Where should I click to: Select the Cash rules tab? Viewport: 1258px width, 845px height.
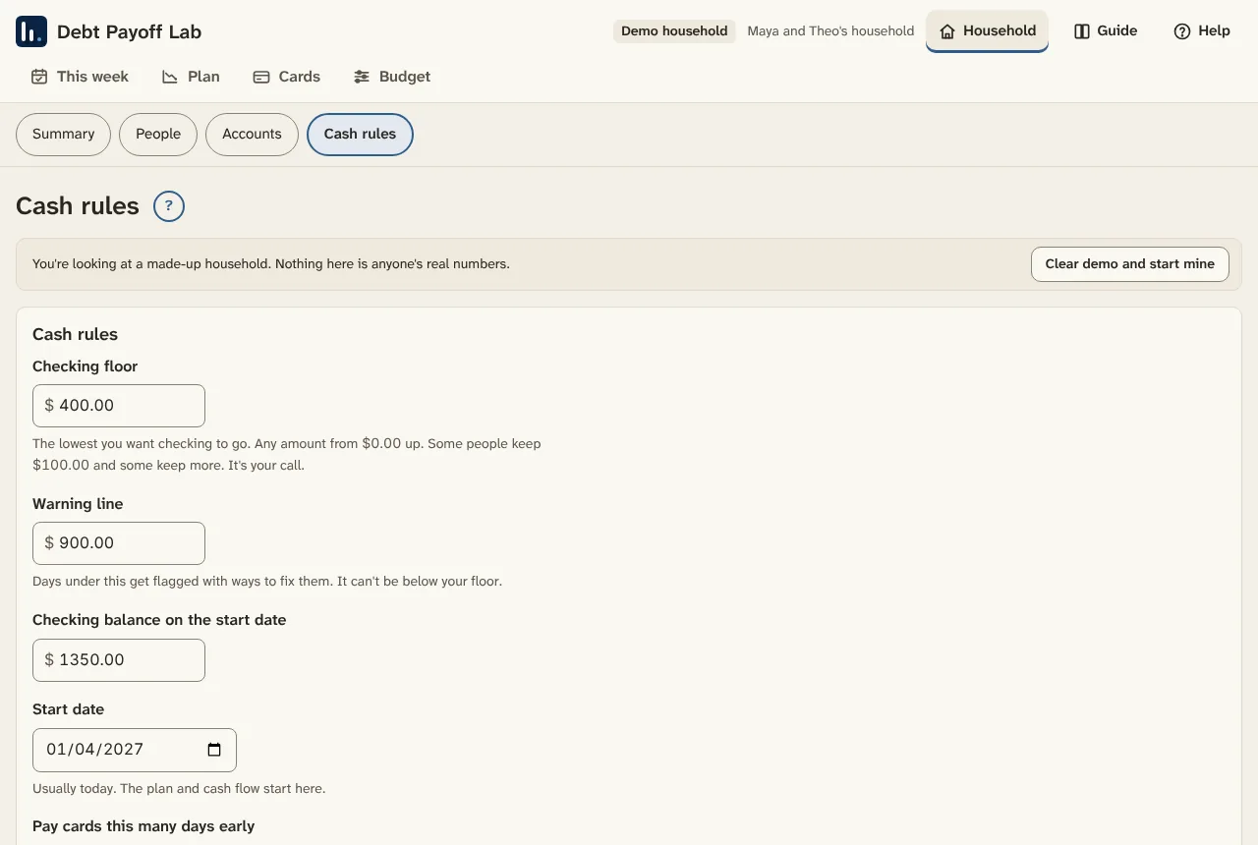360,135
